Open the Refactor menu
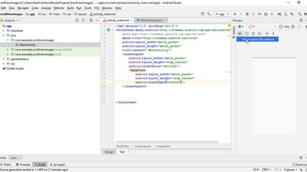Image resolution: width=307 pixels, height=172 pixels. (x=59, y=8)
